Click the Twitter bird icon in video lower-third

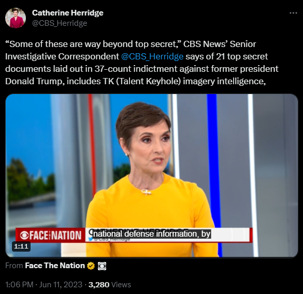tap(91, 239)
